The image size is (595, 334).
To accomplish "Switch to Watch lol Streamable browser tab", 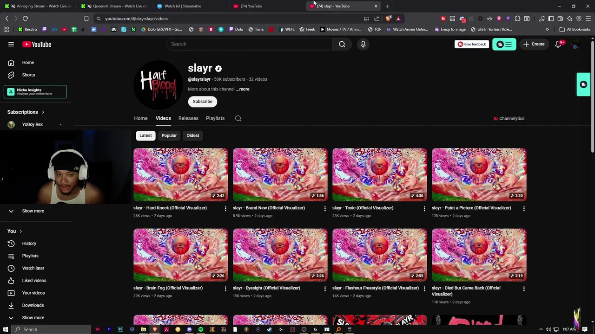I will coord(191,6).
